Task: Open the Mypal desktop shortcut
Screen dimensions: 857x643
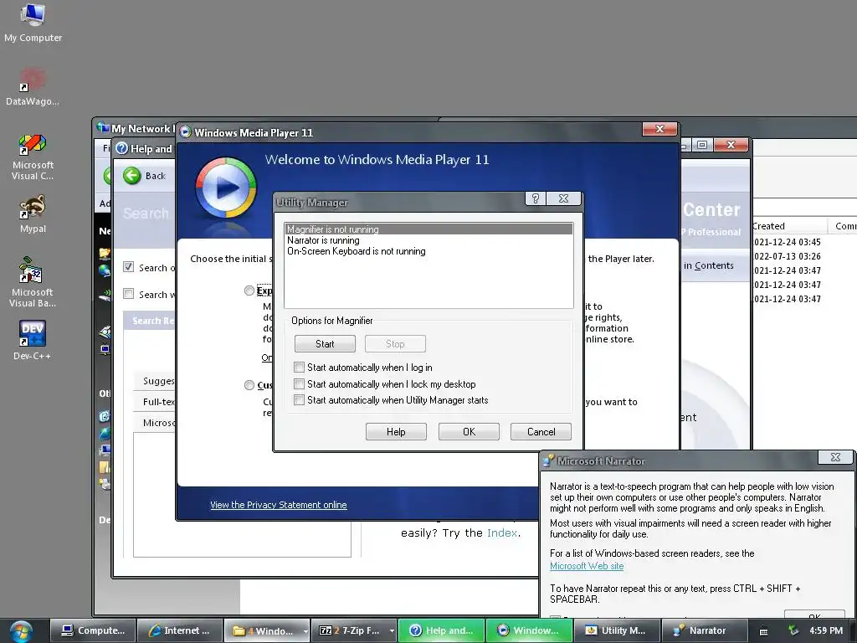Action: 33,213
